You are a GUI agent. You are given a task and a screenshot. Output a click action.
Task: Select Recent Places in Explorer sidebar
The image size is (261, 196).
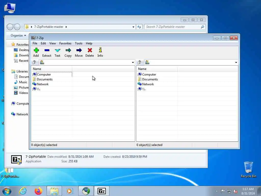21,61
